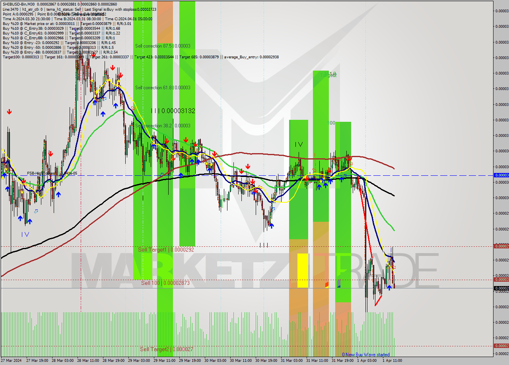509x365 pixels.
Task: Click the 'Time A:2024.03.30 21:30:00' text
Action: [26, 19]
